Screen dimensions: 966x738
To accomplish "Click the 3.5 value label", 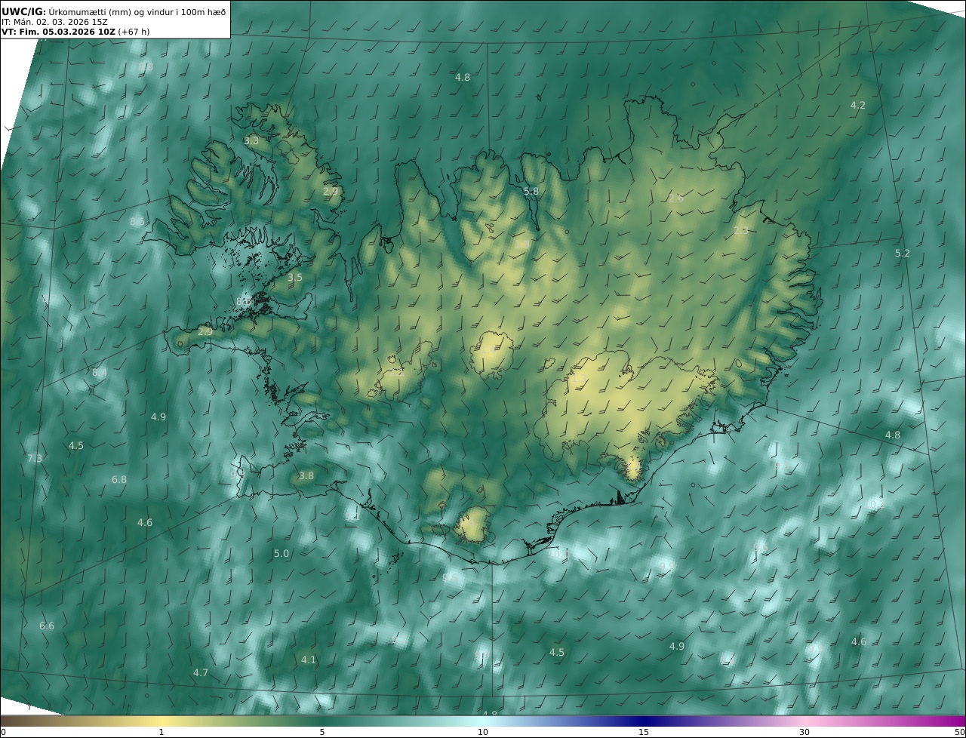I will pos(295,277).
